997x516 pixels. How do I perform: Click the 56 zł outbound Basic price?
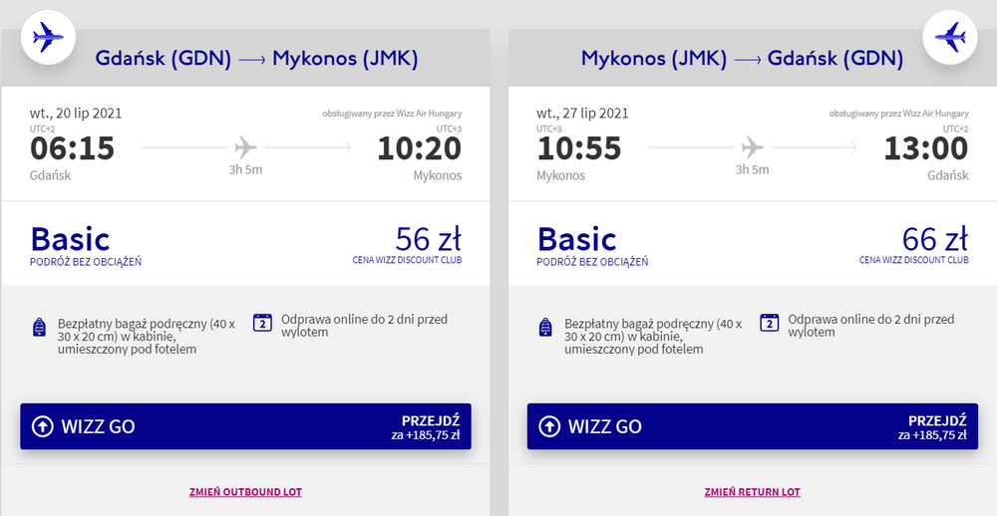pos(428,239)
